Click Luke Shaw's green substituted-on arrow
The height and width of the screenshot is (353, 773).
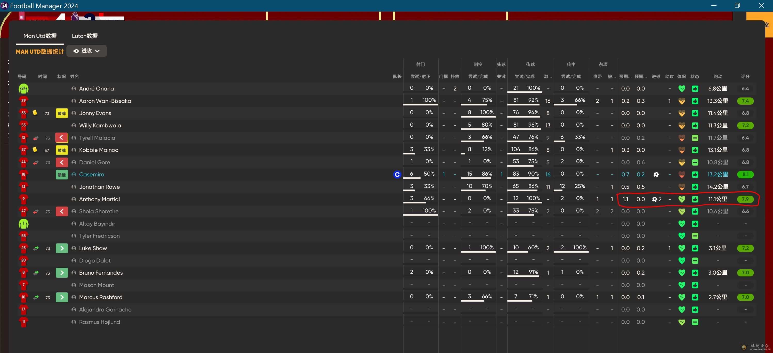tap(61, 248)
